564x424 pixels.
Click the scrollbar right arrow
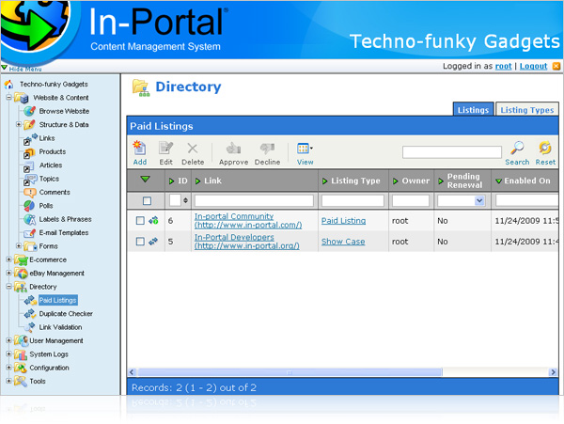[x=554, y=372]
